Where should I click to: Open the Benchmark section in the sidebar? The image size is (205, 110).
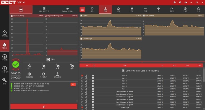coord(5,33)
